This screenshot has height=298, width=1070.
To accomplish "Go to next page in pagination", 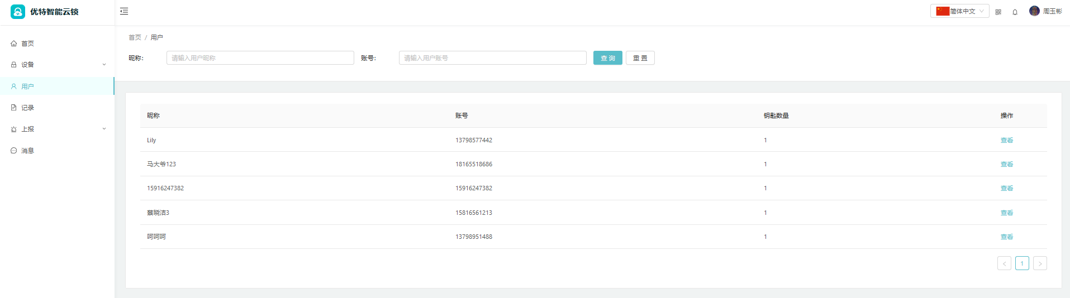I will coord(1039,263).
